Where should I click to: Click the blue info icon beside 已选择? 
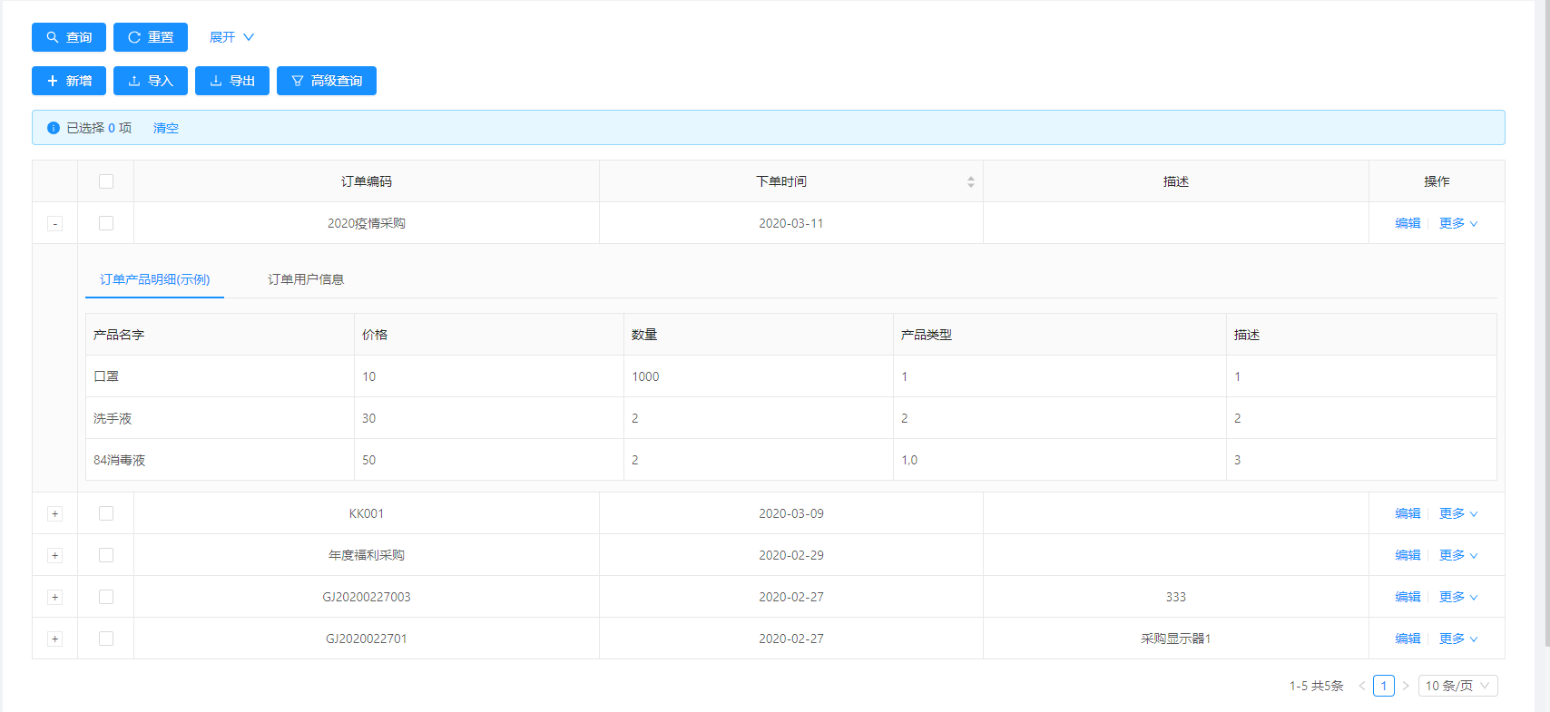coord(54,128)
